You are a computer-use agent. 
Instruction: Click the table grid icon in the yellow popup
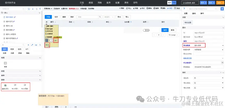pyautogui.click(x=47, y=40)
